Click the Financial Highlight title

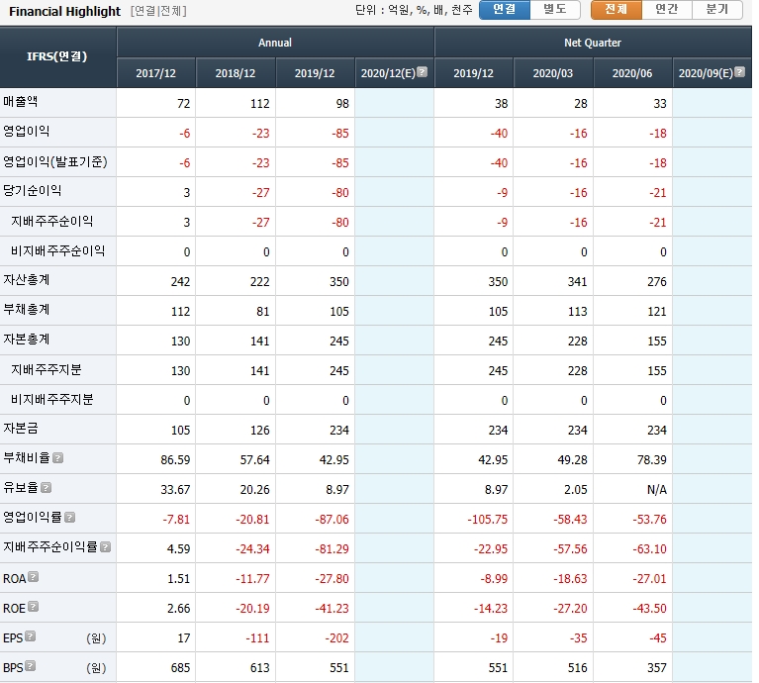(x=65, y=11)
